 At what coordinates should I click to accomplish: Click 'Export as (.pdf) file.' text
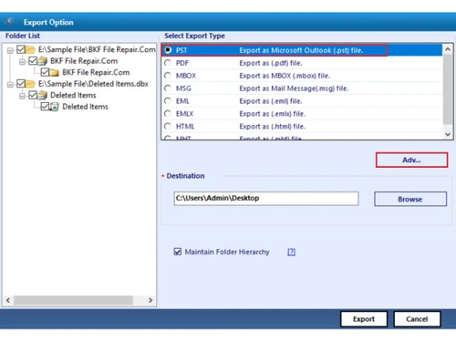(x=271, y=63)
